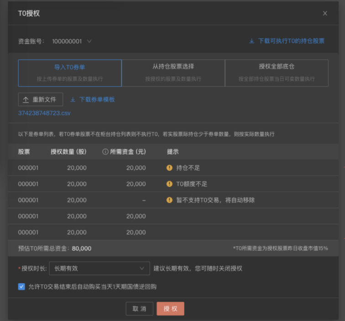Viewport: 345px width, 321px height.
Task: Click the download icon beside 下载券单模板
Action: coord(73,100)
